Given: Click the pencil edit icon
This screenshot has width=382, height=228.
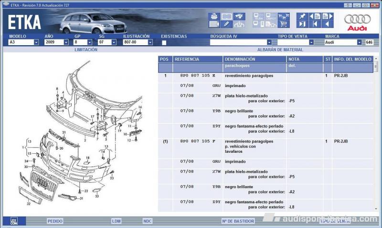Looking at the screenshot, I should click(x=226, y=24).
